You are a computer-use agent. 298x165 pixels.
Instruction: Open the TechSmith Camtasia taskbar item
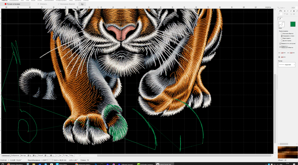[145, 164]
